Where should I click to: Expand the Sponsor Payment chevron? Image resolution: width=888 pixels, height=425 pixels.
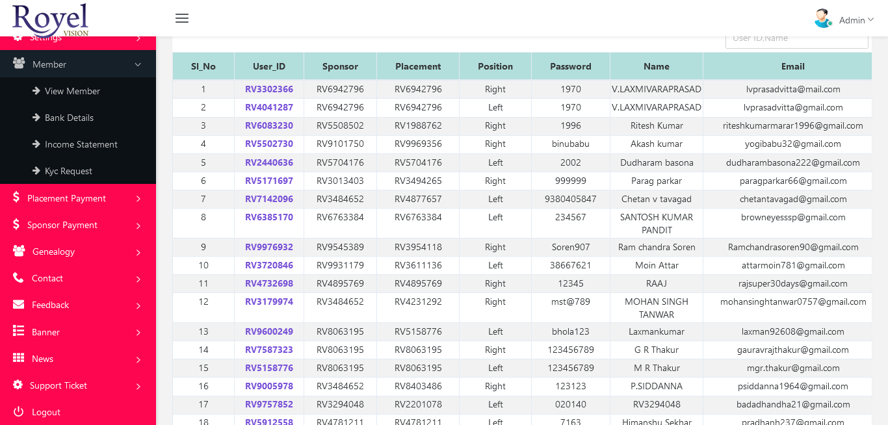138,225
